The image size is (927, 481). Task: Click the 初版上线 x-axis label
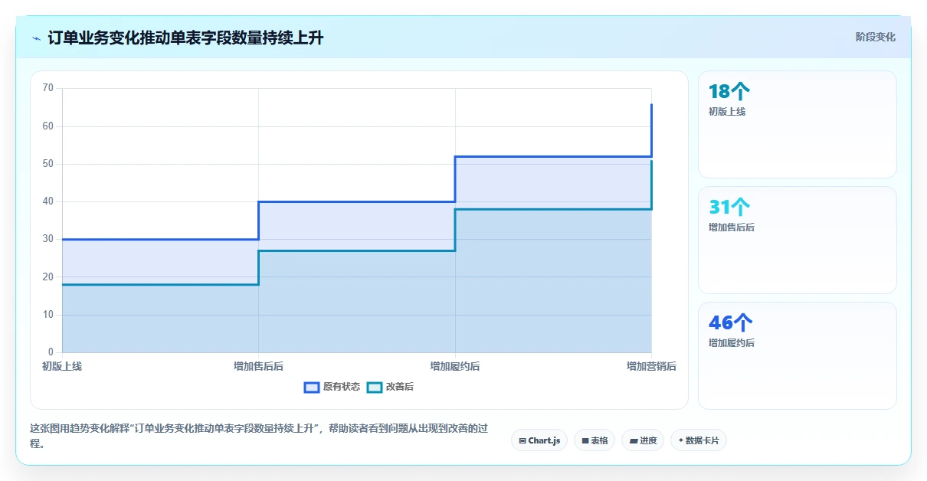click(x=62, y=366)
